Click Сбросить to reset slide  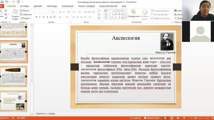[x=26, y=14]
